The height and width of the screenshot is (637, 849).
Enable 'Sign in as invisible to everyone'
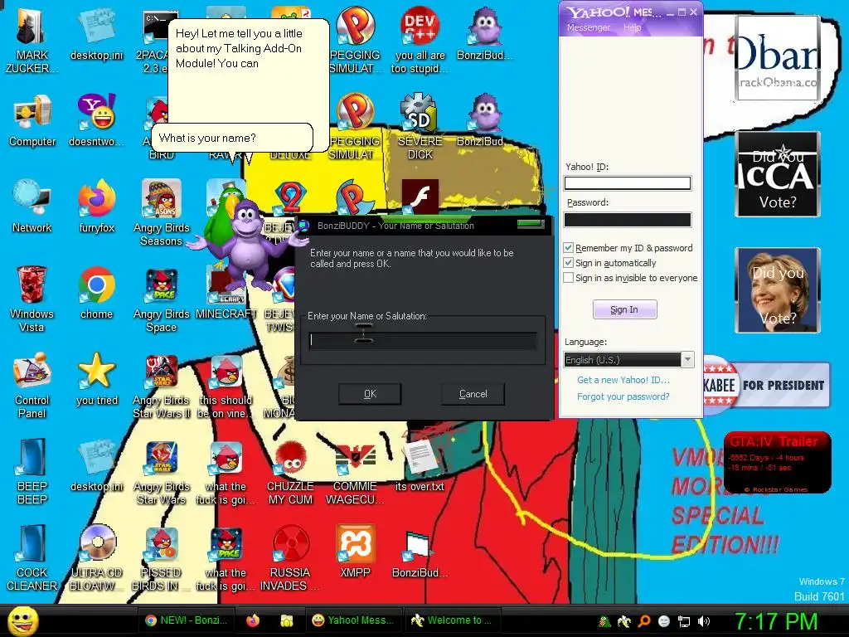(x=568, y=278)
